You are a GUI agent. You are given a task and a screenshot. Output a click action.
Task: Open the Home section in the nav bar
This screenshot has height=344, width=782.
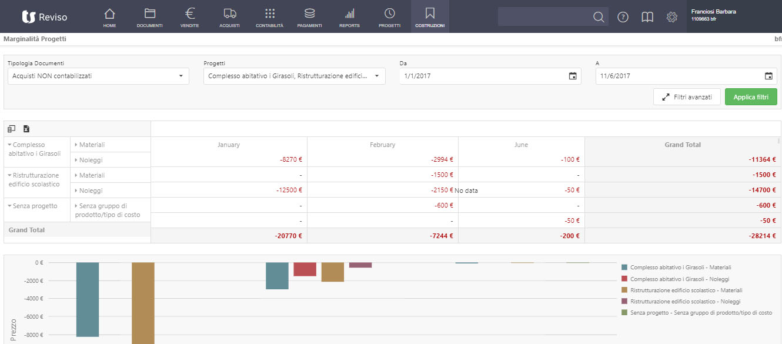coord(109,17)
